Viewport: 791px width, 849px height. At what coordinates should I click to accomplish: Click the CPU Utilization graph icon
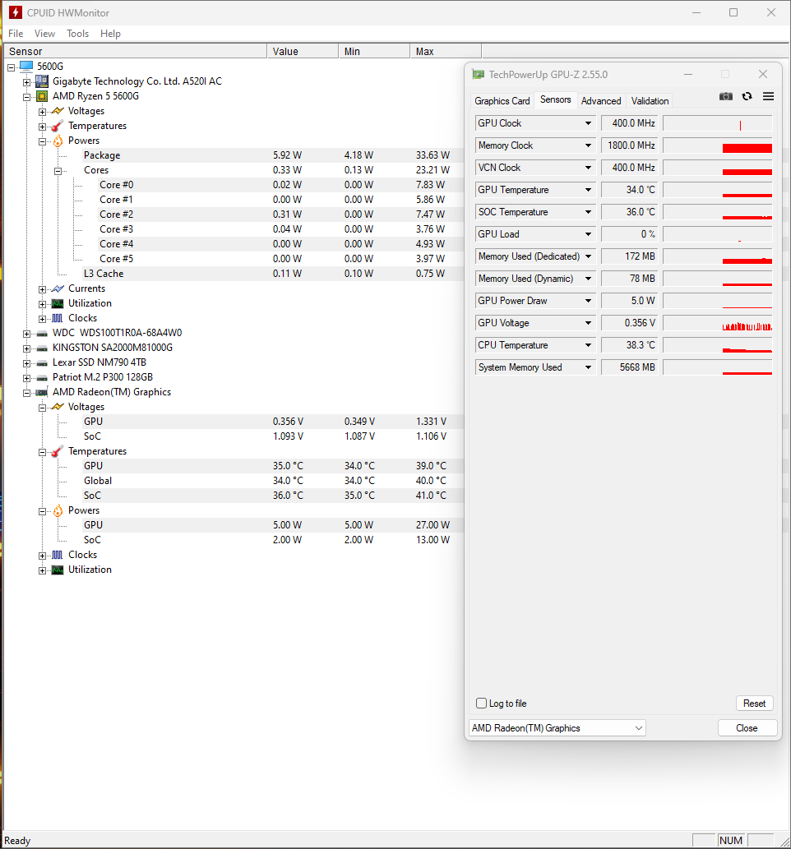(x=58, y=304)
